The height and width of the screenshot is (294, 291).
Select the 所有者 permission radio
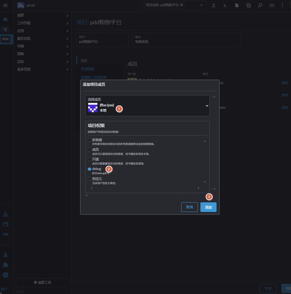[x=89, y=140]
